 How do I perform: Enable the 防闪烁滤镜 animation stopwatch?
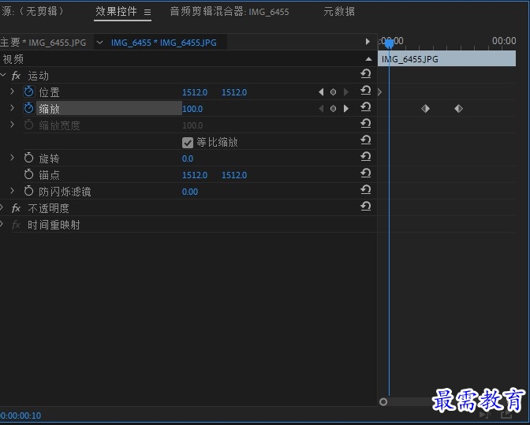[x=28, y=191]
